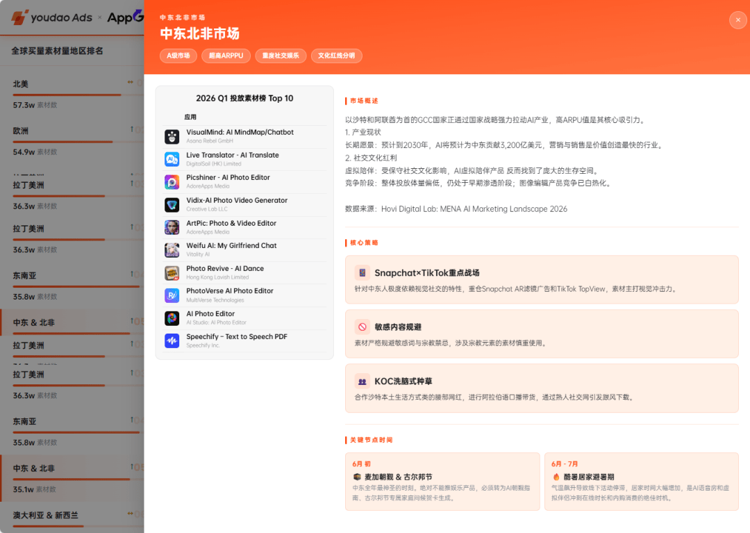Click the 北美 57.3w progress bar
The width and height of the screenshot is (750, 533).
click(78, 95)
